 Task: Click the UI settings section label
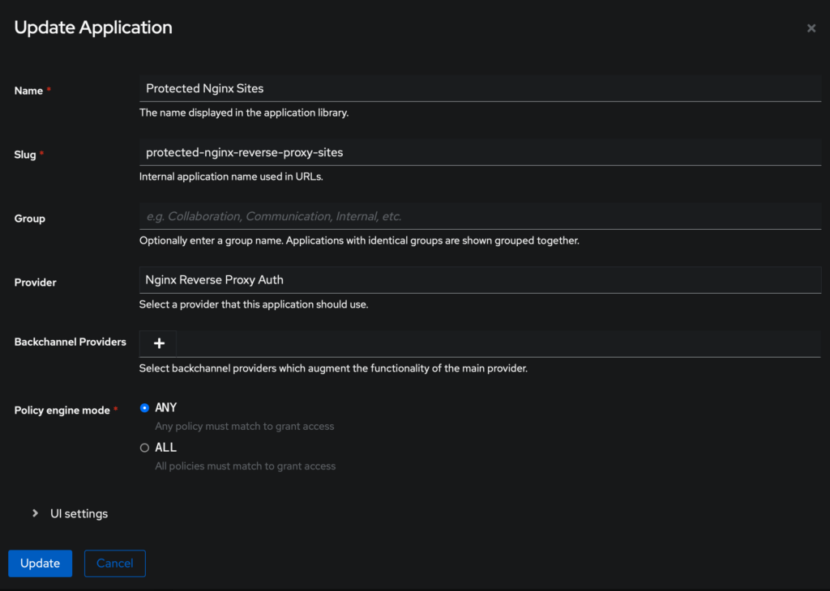(79, 513)
